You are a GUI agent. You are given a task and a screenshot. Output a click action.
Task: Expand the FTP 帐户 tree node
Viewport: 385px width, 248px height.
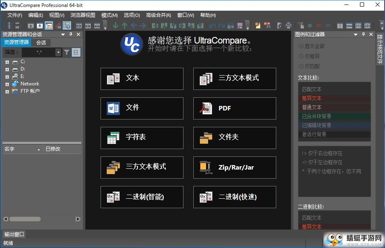(7, 92)
